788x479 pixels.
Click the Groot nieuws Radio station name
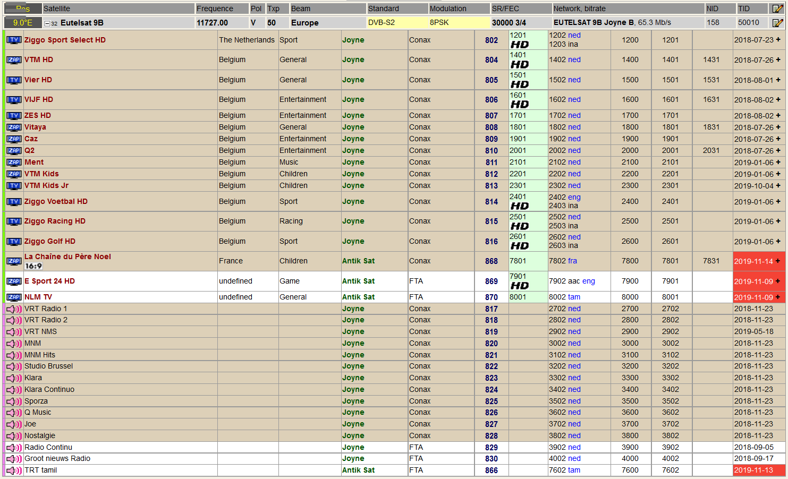pos(57,458)
